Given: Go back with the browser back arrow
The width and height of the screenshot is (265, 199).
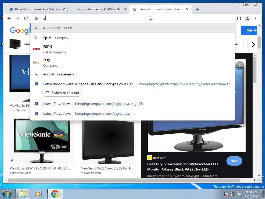Looking at the screenshot, I should click(x=9, y=18).
